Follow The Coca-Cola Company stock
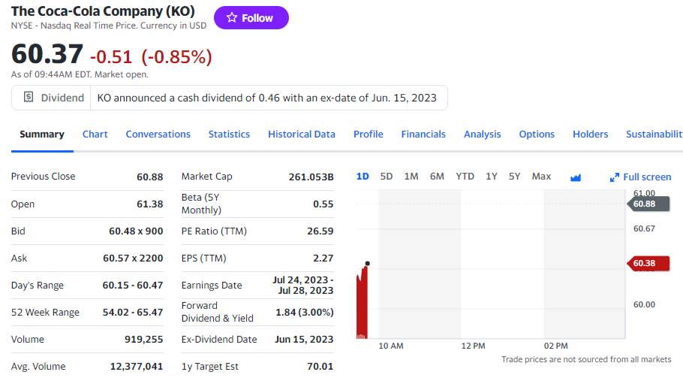 (x=251, y=18)
